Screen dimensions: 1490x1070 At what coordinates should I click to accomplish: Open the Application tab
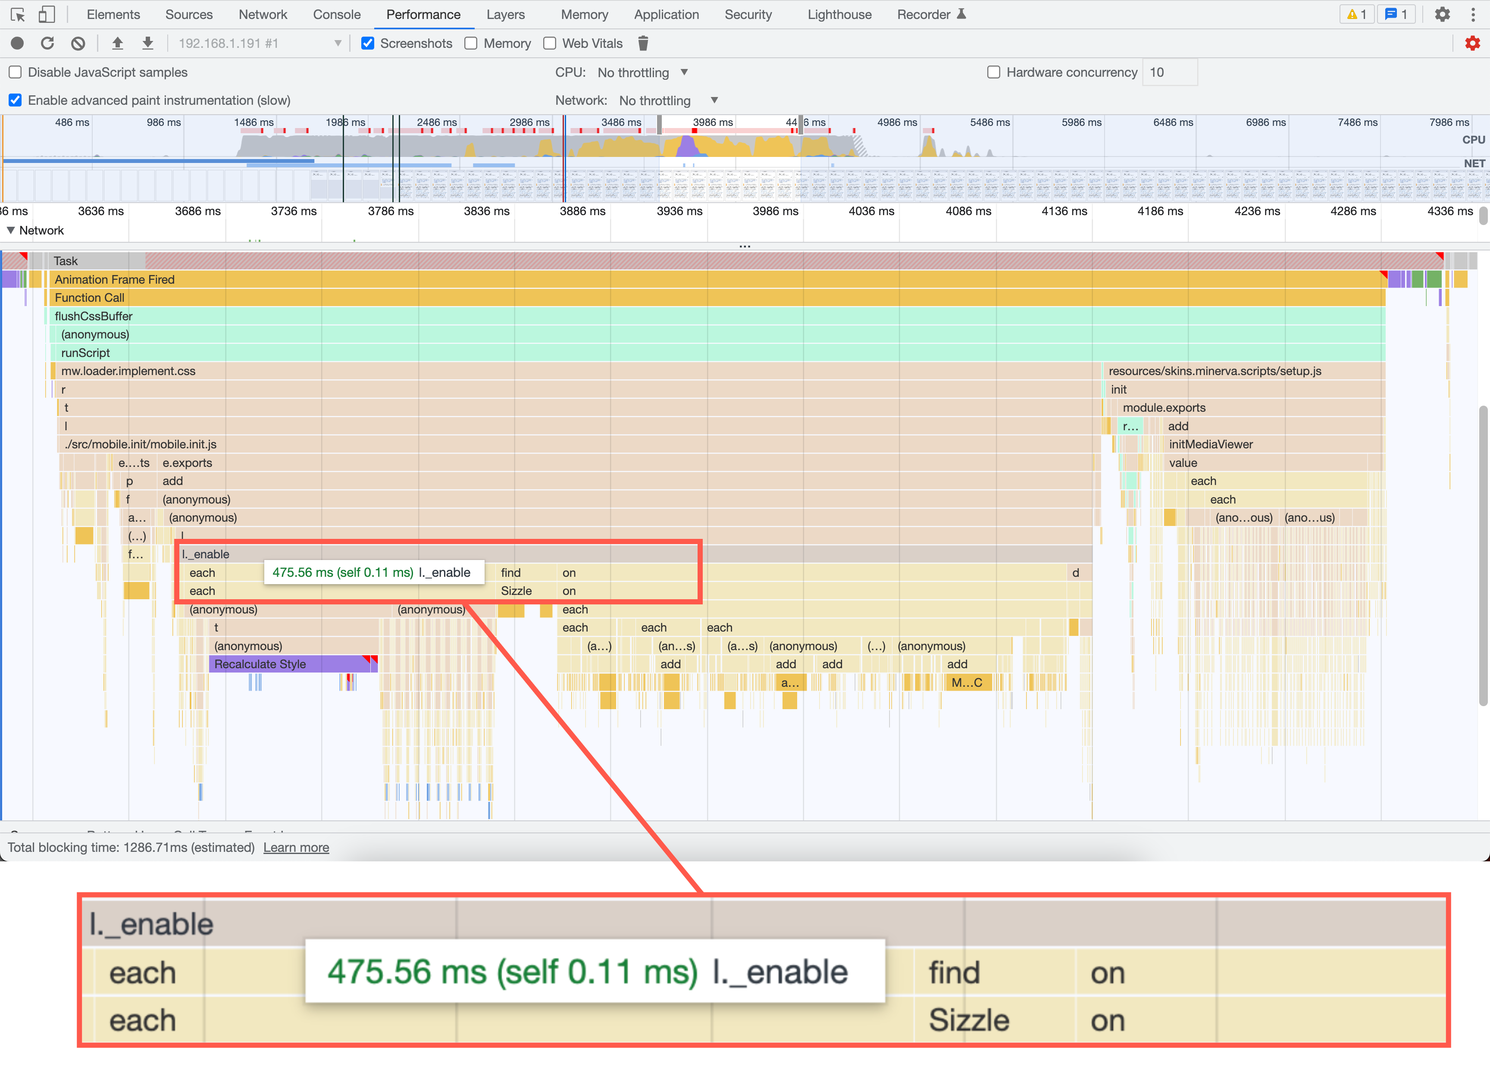[666, 15]
